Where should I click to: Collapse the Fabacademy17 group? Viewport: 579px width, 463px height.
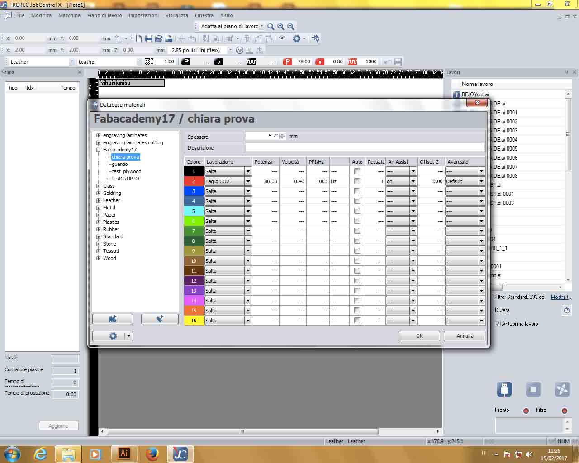click(99, 150)
